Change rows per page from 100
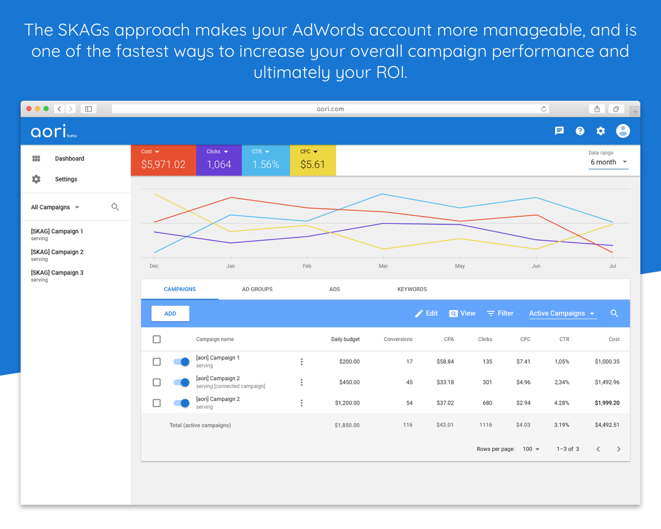The image size is (661, 529). pos(531,449)
